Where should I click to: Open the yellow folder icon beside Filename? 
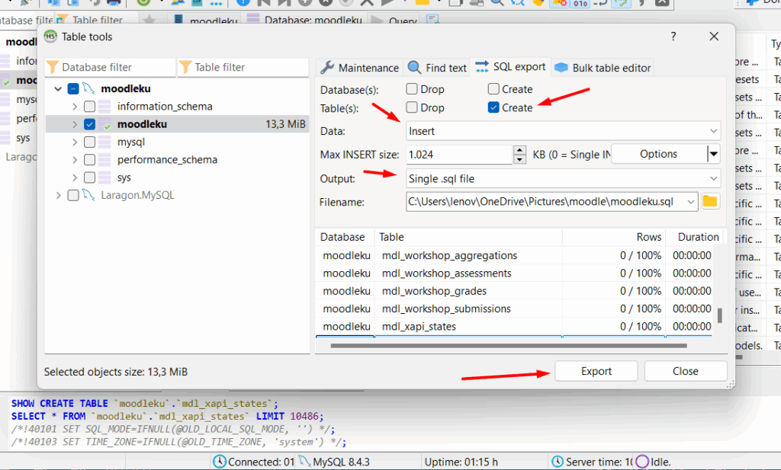pos(710,202)
